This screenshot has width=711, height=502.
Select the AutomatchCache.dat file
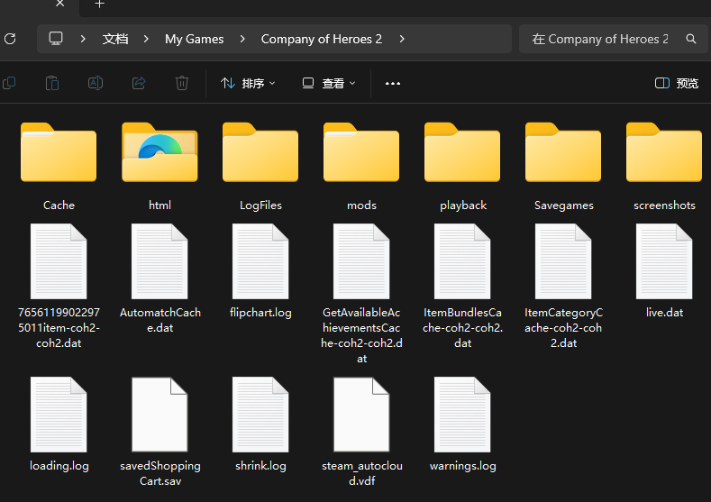click(160, 278)
